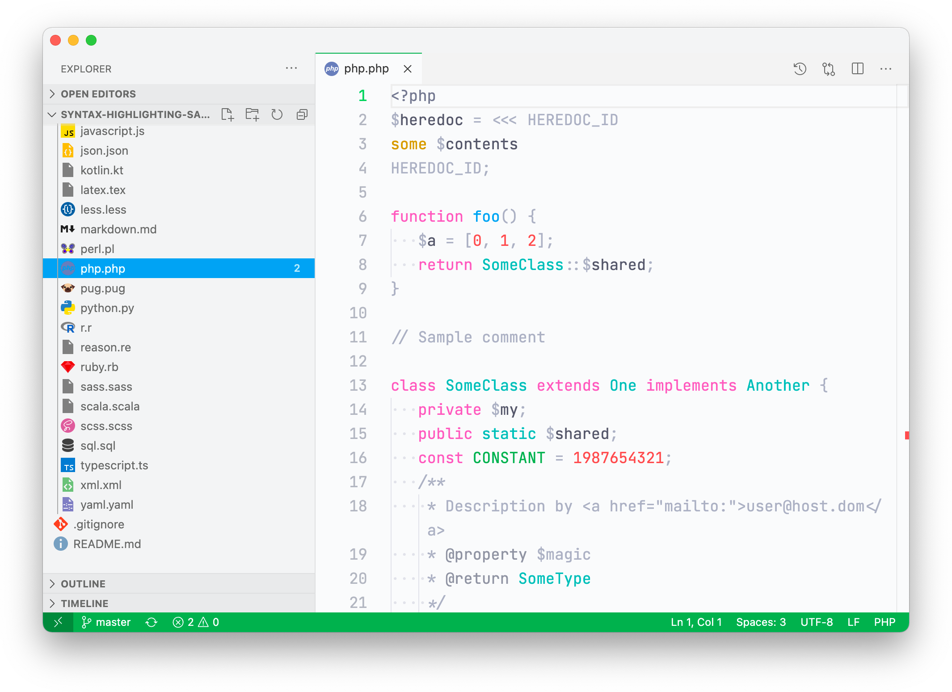This screenshot has width=952, height=692.
Task: Create a new folder in the explorer
Action: (253, 115)
